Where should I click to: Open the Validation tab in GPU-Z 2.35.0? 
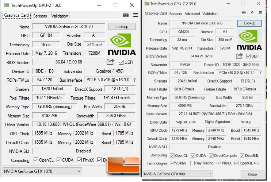(x=210, y=13)
